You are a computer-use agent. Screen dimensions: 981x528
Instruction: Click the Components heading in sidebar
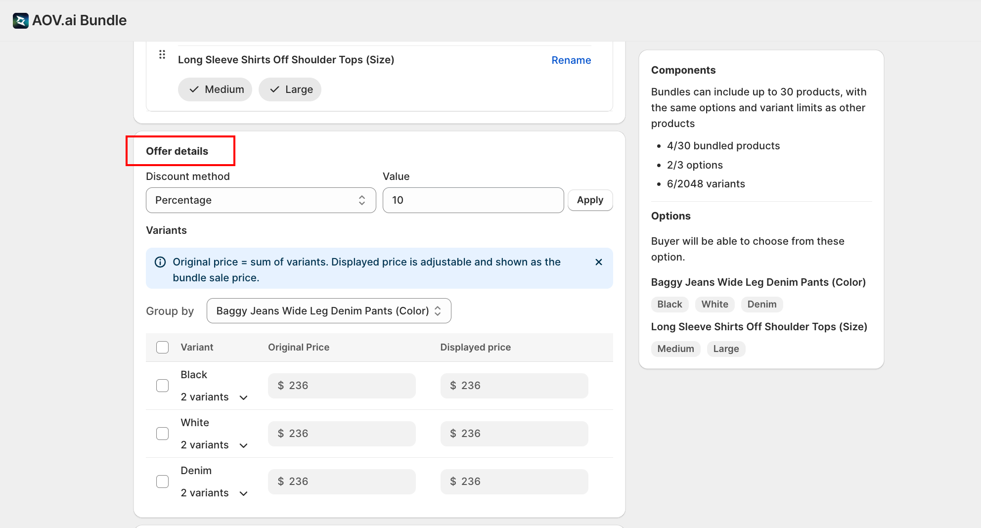[683, 70]
